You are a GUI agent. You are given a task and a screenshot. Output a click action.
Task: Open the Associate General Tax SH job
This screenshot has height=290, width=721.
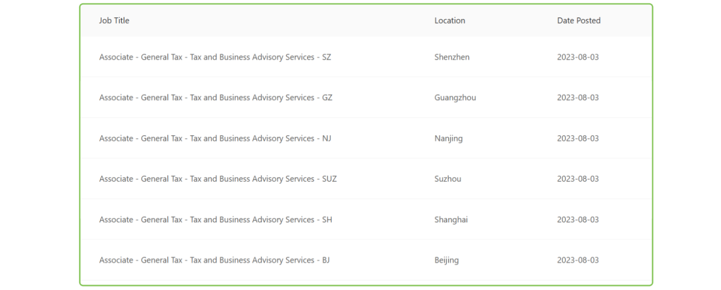coord(215,220)
